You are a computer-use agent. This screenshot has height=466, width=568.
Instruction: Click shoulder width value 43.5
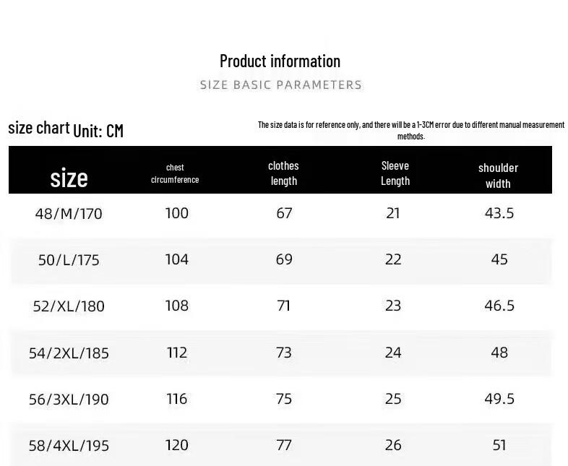click(499, 213)
